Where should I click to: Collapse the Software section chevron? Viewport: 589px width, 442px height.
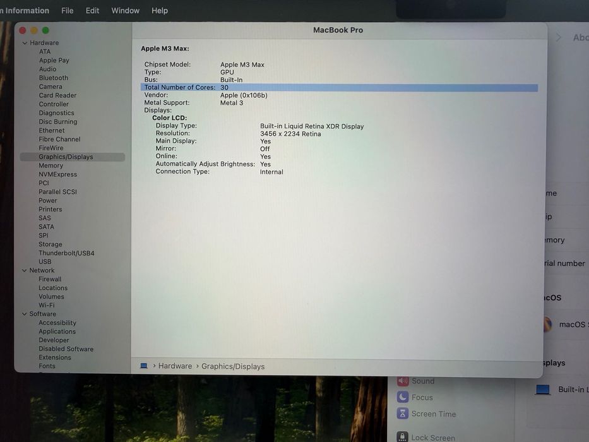coord(25,314)
